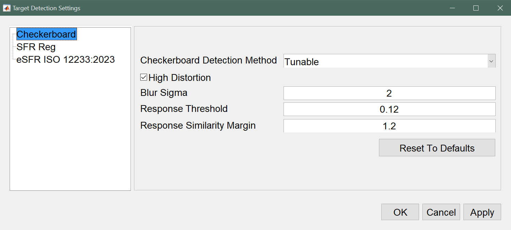Apply the current detection settings
This screenshot has height=230, width=511.
click(x=482, y=212)
